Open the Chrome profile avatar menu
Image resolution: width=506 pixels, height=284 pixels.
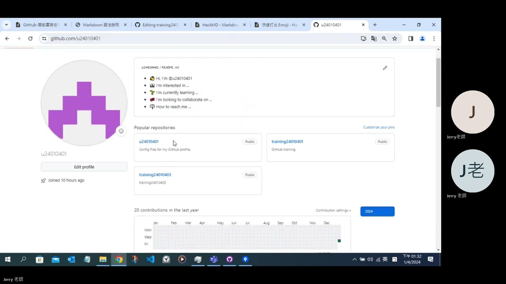click(422, 39)
